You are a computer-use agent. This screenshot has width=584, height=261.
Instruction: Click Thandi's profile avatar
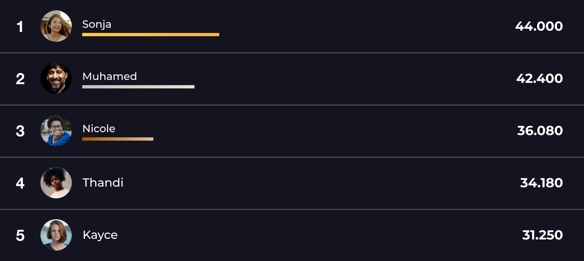56,183
